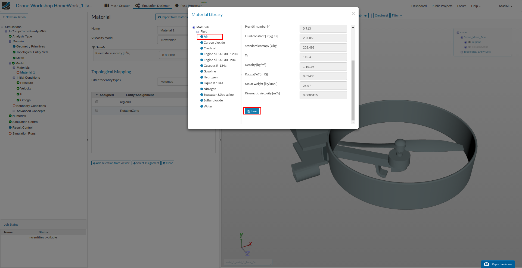Collapse the Domain tree node
This screenshot has height=268, width=522.
[10, 42]
